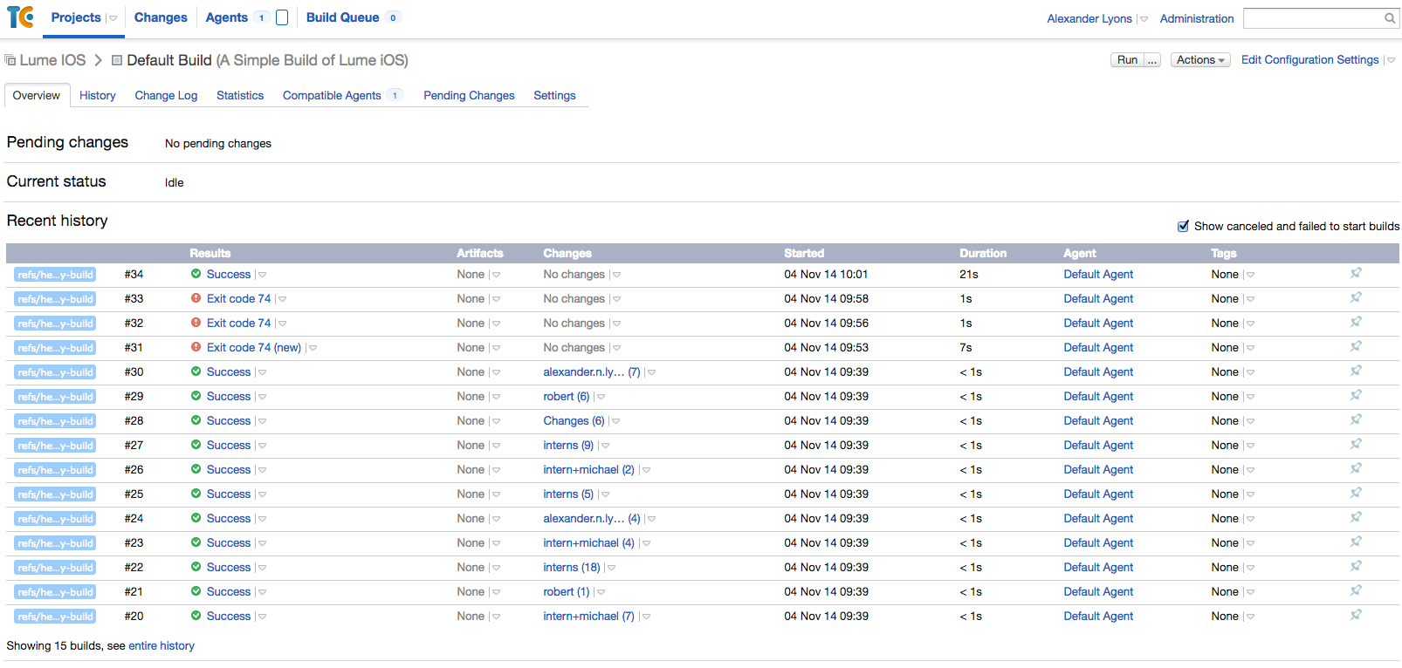Viewport: 1402px width, 668px height.
Task: Open the interns (18) changes link
Action: point(572,568)
